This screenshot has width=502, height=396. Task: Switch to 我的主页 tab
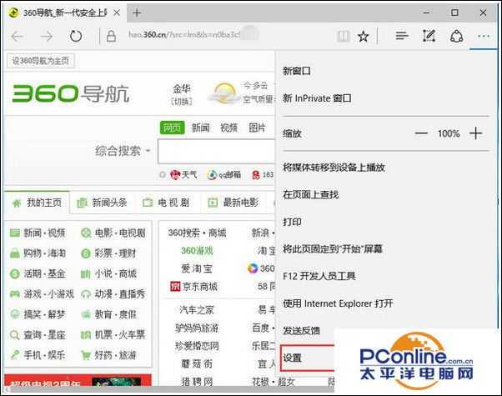pos(38,203)
